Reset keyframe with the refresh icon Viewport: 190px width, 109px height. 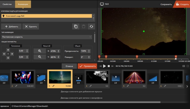pos(91,27)
